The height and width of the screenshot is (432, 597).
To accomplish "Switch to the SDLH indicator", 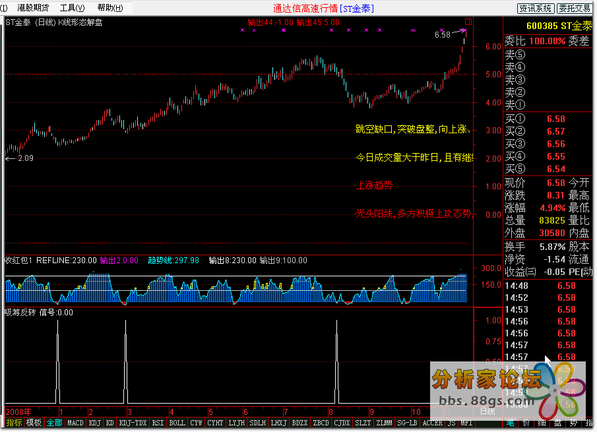I will click(x=258, y=423).
